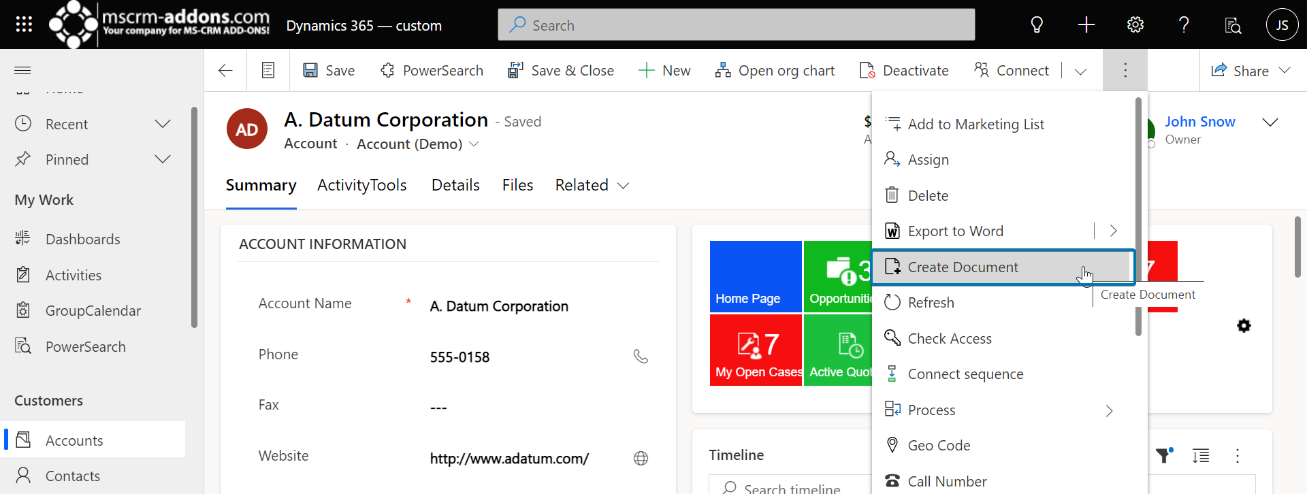Click the timeline filter funnel icon
This screenshot has width=1307, height=494.
coord(1164,455)
